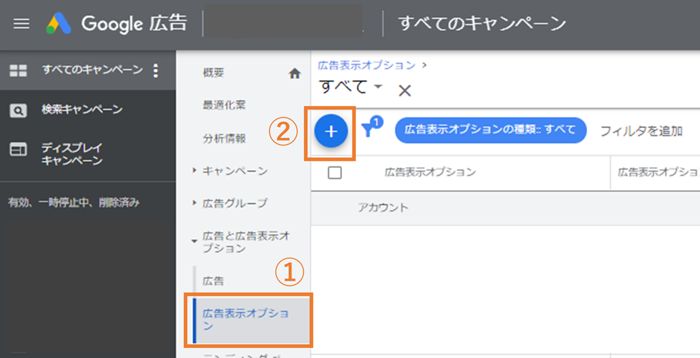Click the 広告表示オプション breadcrumb link
Viewport: 700px width, 358px height.
click(x=367, y=65)
